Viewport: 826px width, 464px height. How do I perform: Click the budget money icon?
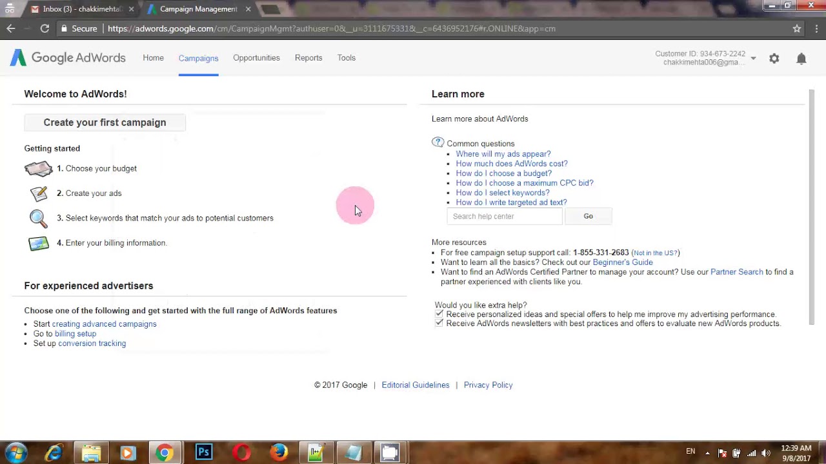pos(39,169)
